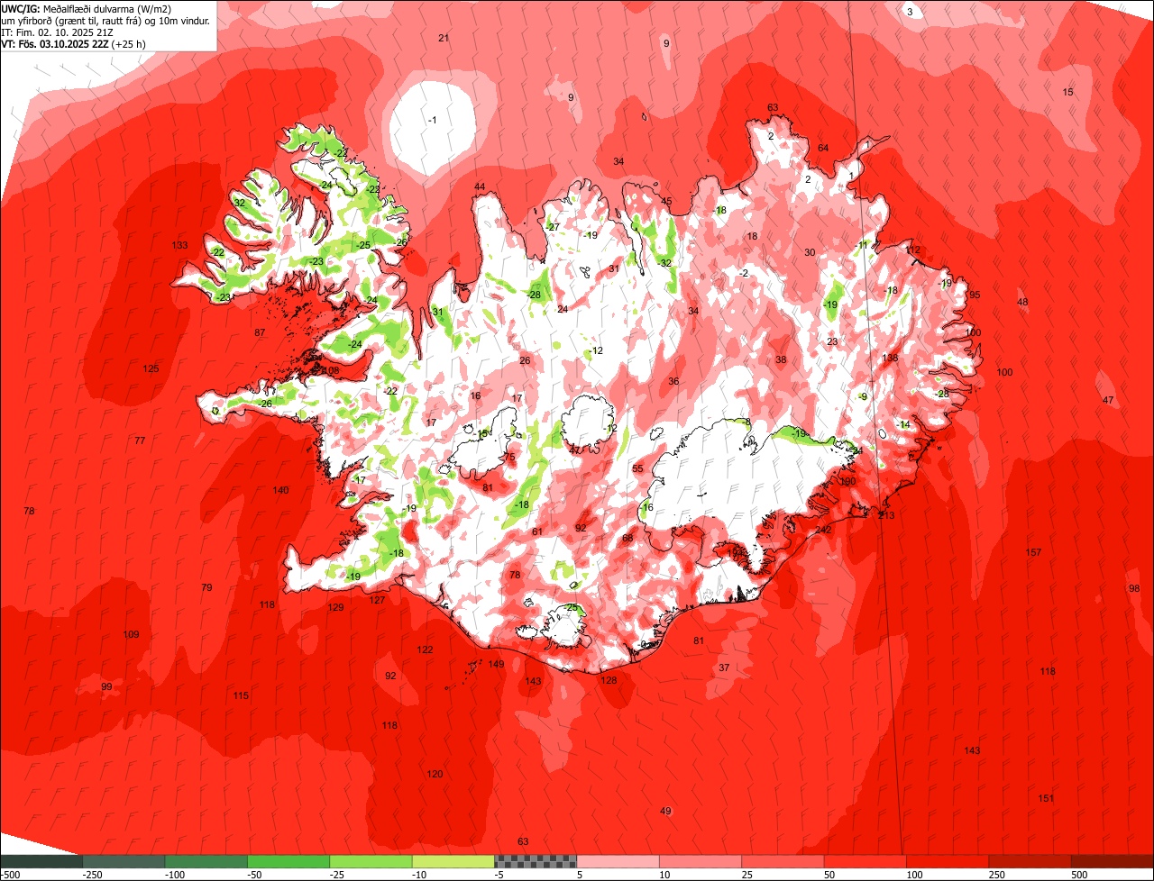The width and height of the screenshot is (1154, 881).
Task: Click the map value '122' south of the coast
Action: (426, 650)
